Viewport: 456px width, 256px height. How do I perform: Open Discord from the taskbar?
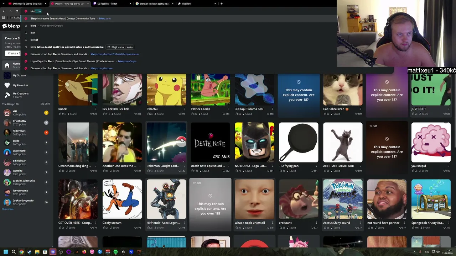tap(53, 252)
